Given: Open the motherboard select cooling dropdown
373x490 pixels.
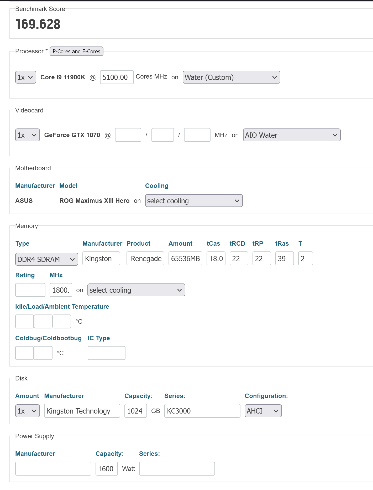Looking at the screenshot, I should pyautogui.click(x=194, y=201).
